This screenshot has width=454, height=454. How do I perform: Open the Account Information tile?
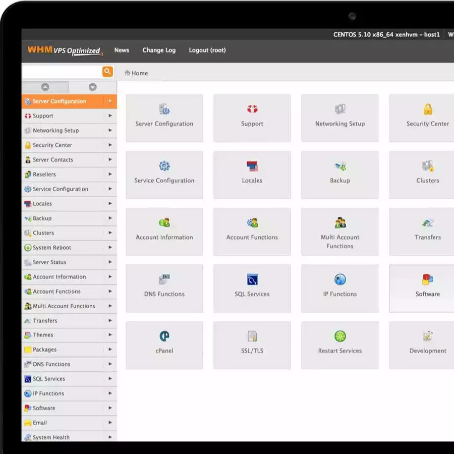point(164,232)
